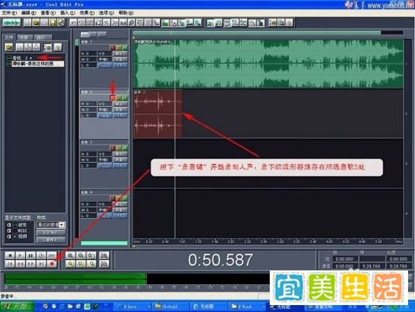Select the highlighted song file in file list

pyautogui.click(x=37, y=64)
